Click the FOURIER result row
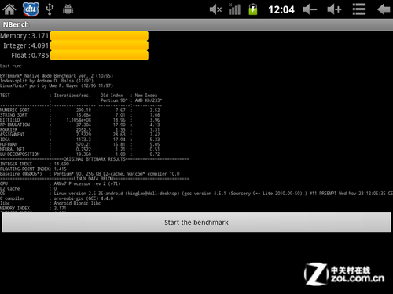This screenshot has width=393, height=294. click(80, 130)
